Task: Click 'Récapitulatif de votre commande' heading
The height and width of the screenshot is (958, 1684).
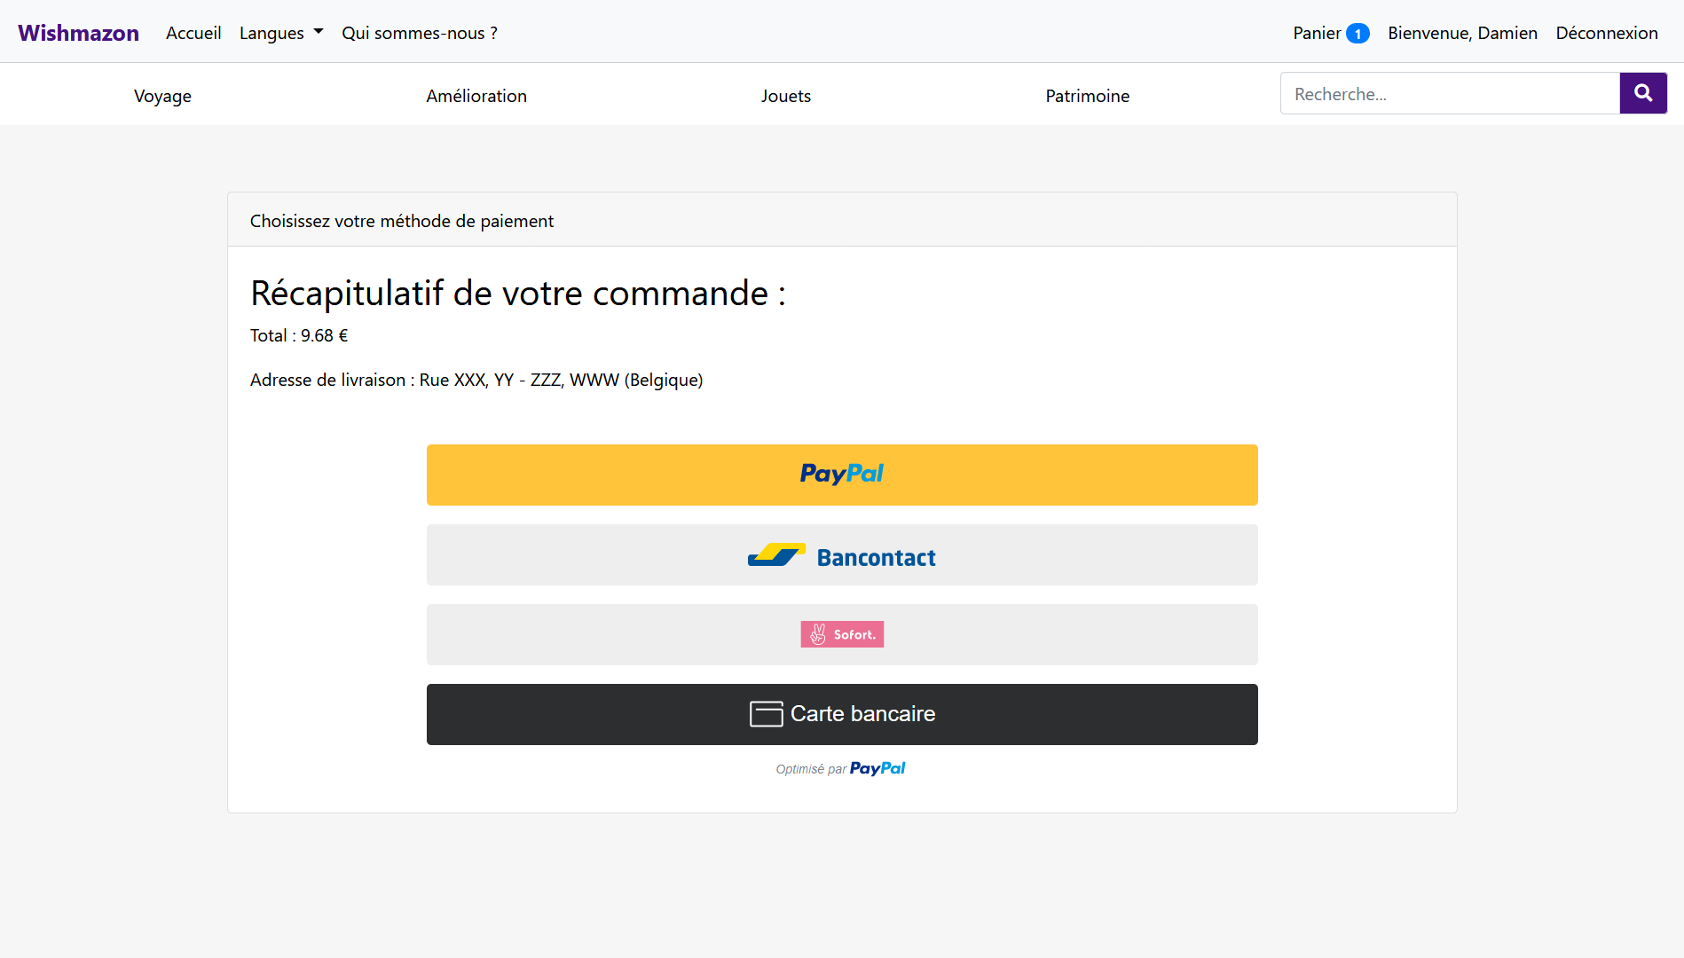Action: click(x=518, y=293)
